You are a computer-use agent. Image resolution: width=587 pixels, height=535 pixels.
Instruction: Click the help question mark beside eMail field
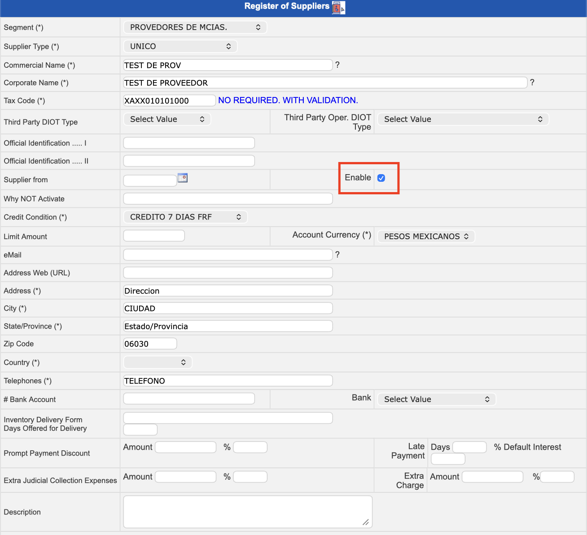pos(337,255)
